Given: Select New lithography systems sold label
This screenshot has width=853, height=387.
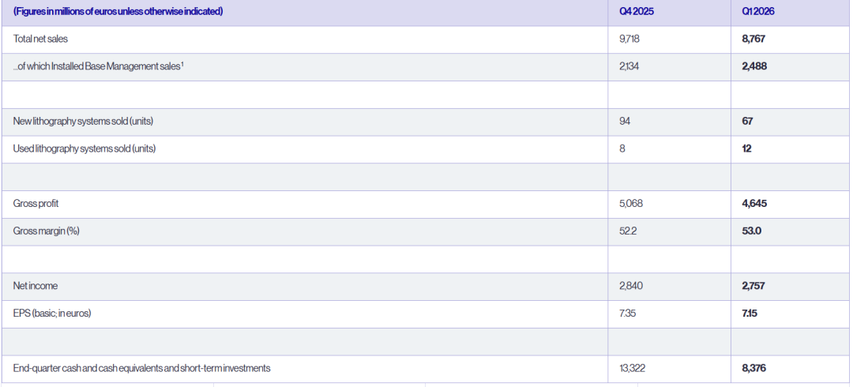Looking at the screenshot, I should (x=83, y=122).
